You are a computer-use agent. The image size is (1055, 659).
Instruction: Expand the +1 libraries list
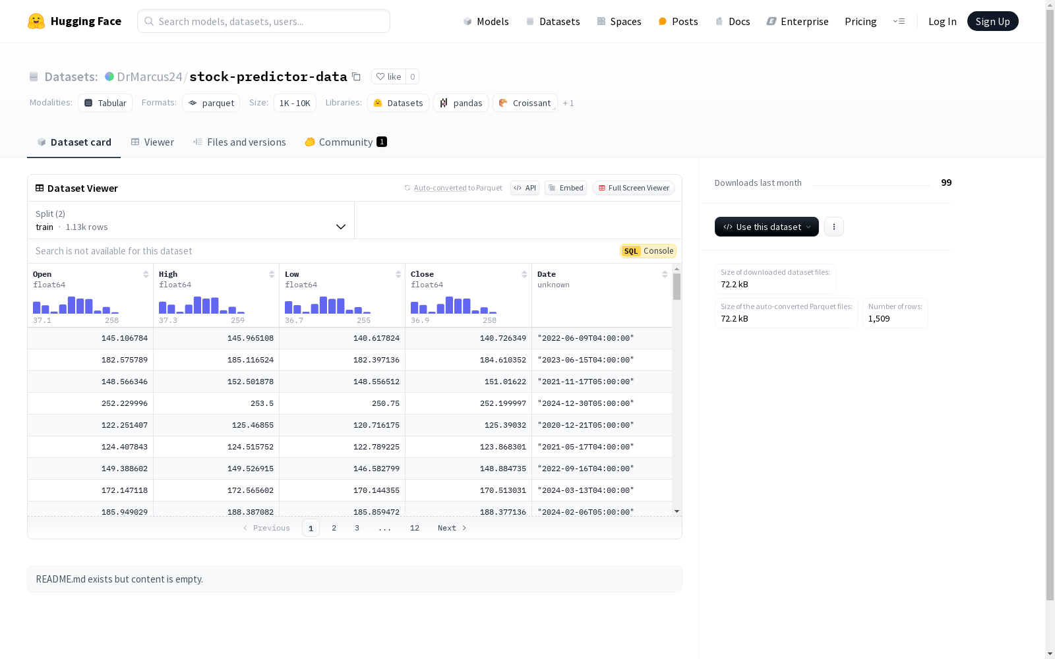[x=568, y=103]
